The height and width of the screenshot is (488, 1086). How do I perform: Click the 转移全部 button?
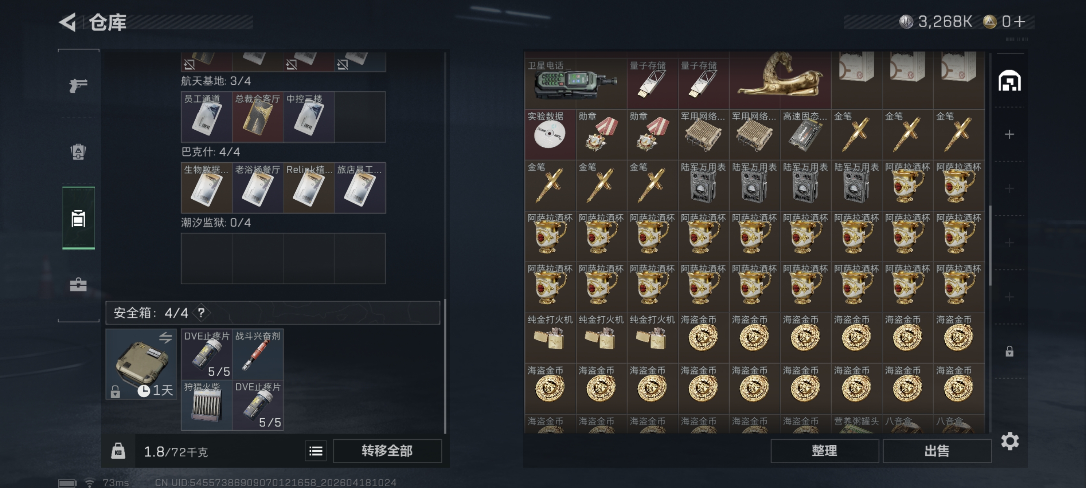387,451
